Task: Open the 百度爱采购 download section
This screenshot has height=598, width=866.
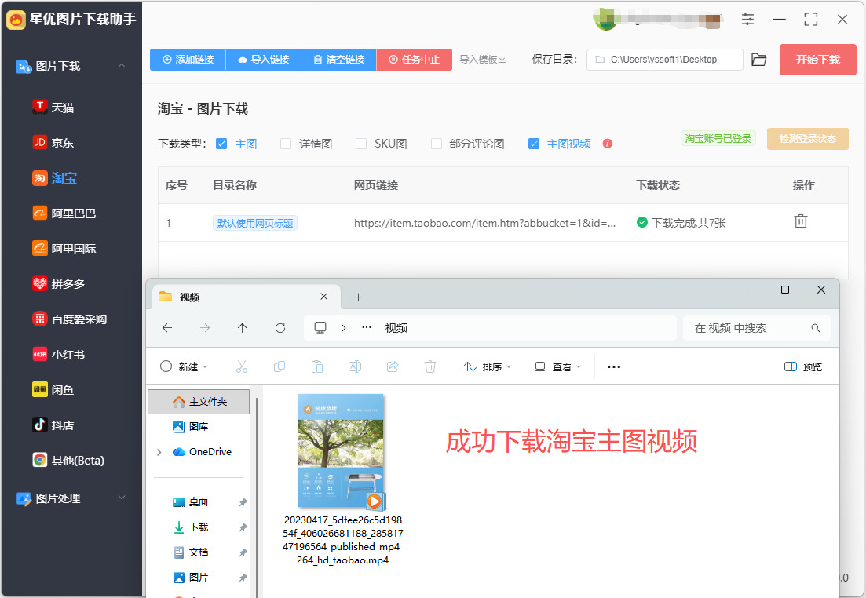Action: click(70, 319)
